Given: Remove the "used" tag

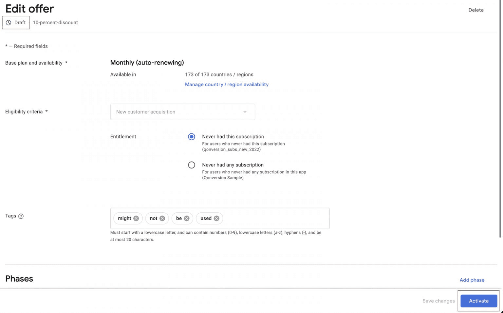Looking at the screenshot, I should [x=216, y=218].
